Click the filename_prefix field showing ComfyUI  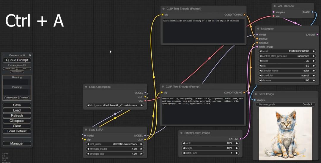(285, 105)
